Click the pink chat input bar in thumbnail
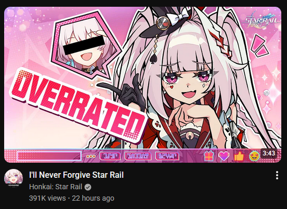287x209 pixels. pos(49,156)
